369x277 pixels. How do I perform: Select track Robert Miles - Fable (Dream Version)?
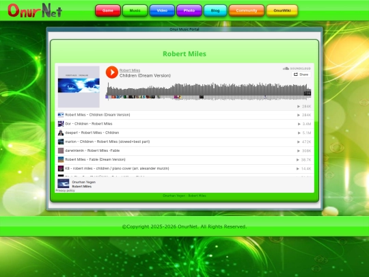[184, 159]
